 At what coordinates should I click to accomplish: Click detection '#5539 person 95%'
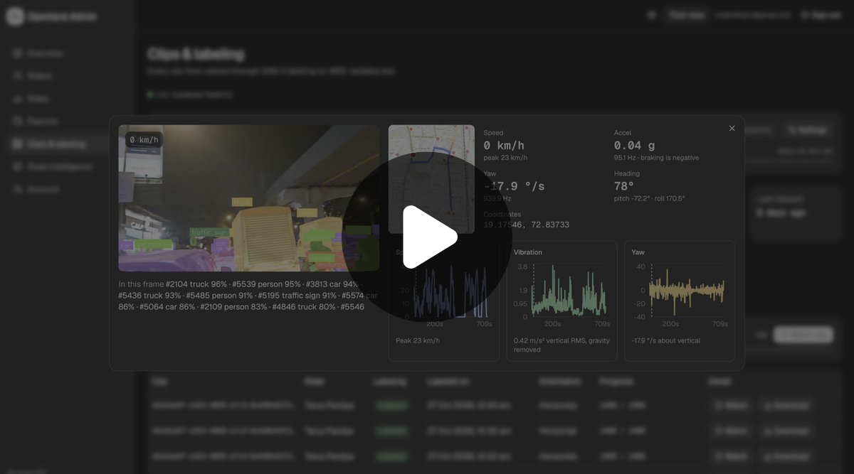(x=266, y=284)
